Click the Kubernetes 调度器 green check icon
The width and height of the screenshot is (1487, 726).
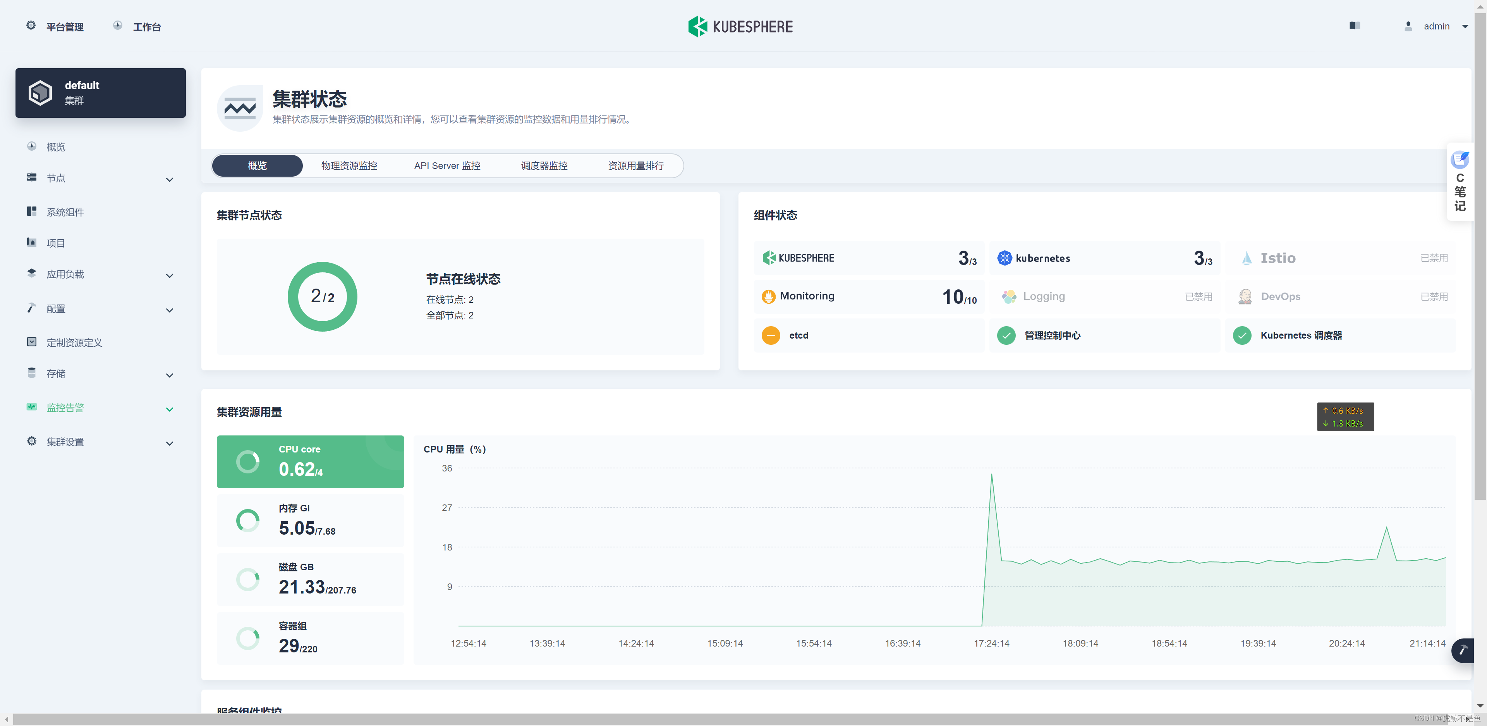click(x=1242, y=335)
